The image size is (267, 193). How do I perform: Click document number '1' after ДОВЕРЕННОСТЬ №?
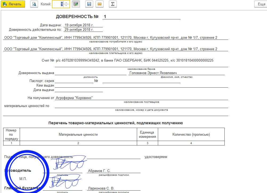[x=105, y=16]
